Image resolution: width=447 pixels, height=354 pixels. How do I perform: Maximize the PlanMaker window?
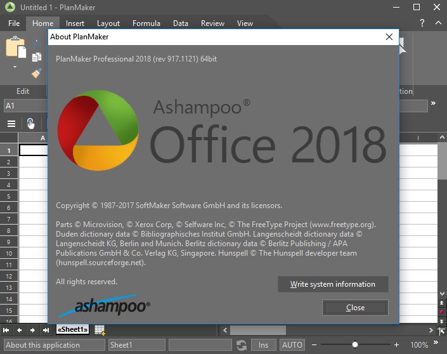[417, 7]
